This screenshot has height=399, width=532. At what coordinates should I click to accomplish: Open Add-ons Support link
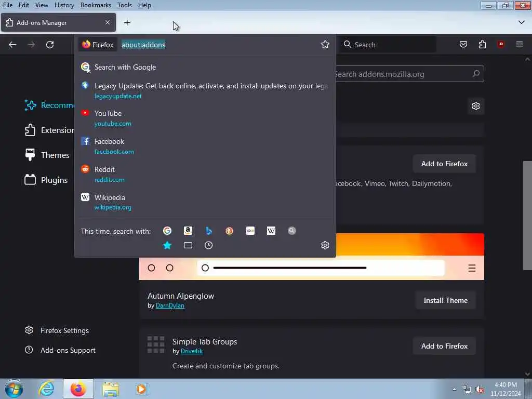(x=60, y=350)
